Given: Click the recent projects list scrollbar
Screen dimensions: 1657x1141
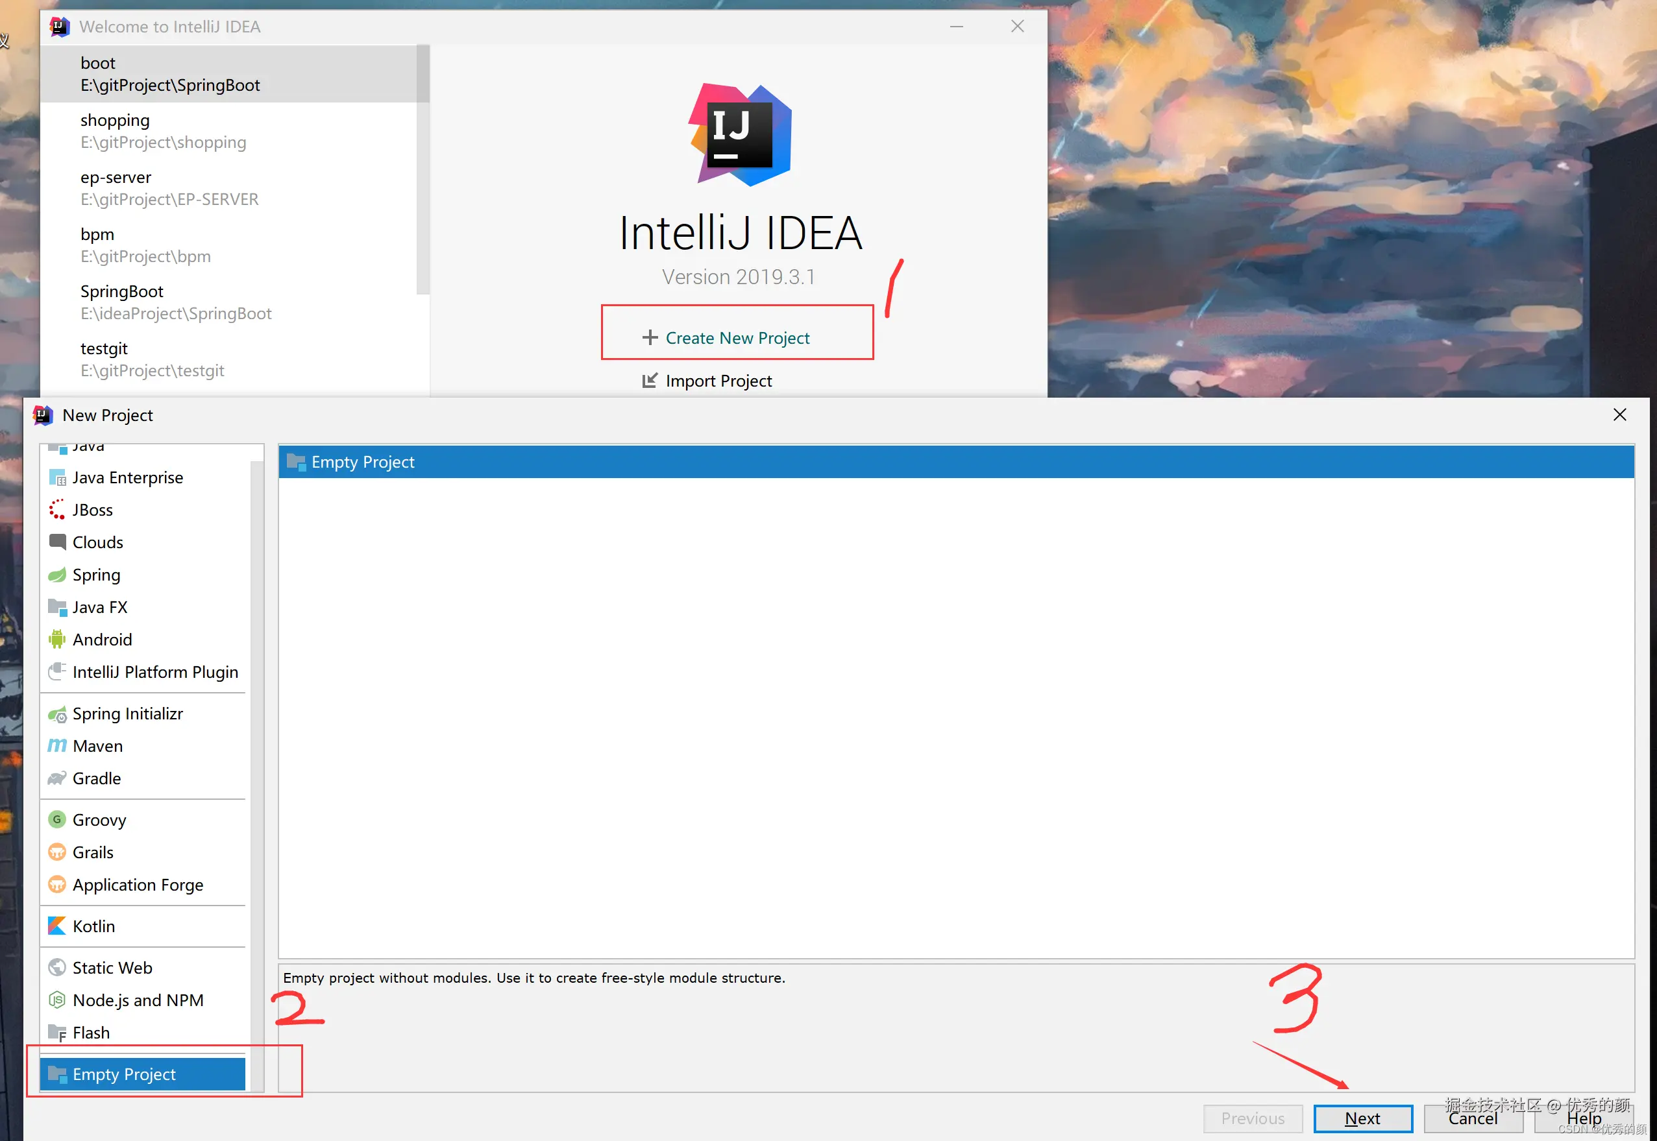Looking at the screenshot, I should [x=423, y=170].
